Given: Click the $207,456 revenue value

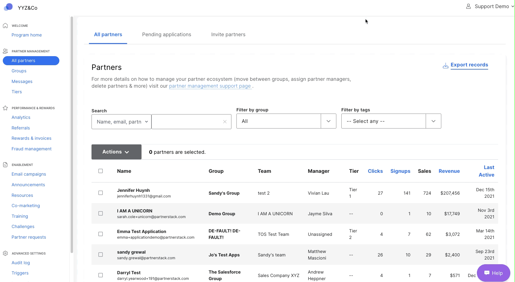Looking at the screenshot, I should point(450,193).
